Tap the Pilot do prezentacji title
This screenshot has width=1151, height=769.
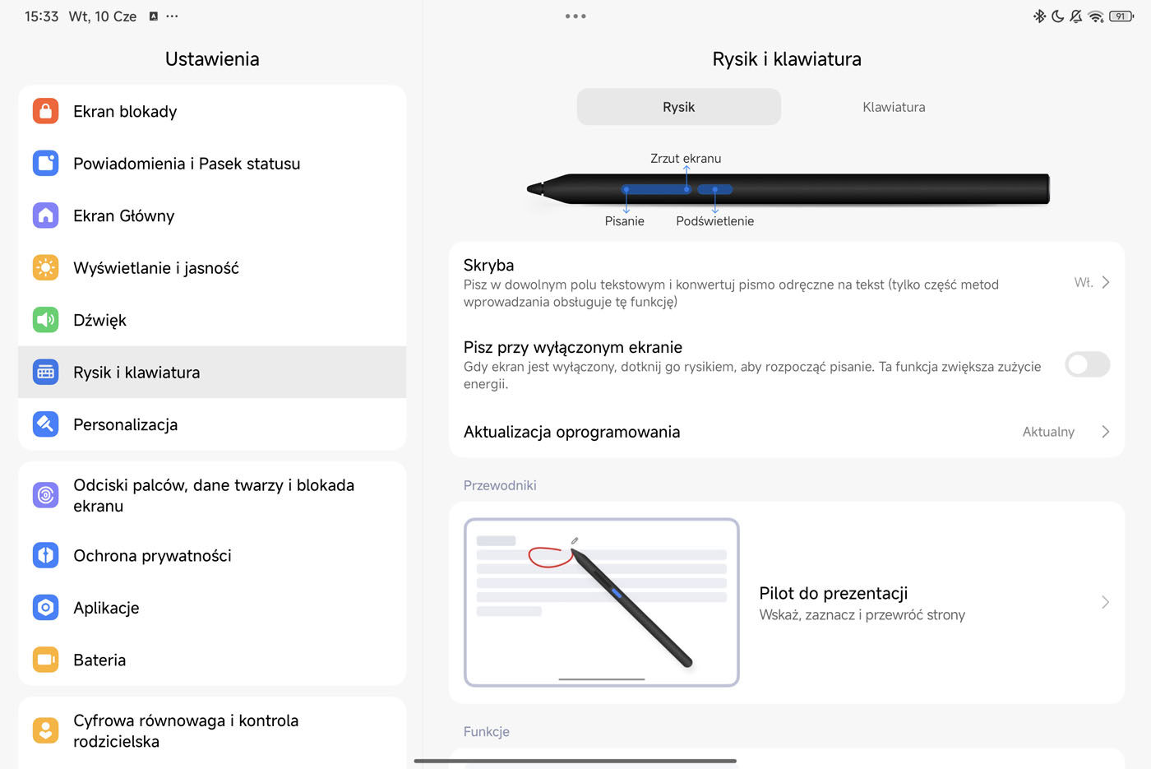(x=834, y=593)
